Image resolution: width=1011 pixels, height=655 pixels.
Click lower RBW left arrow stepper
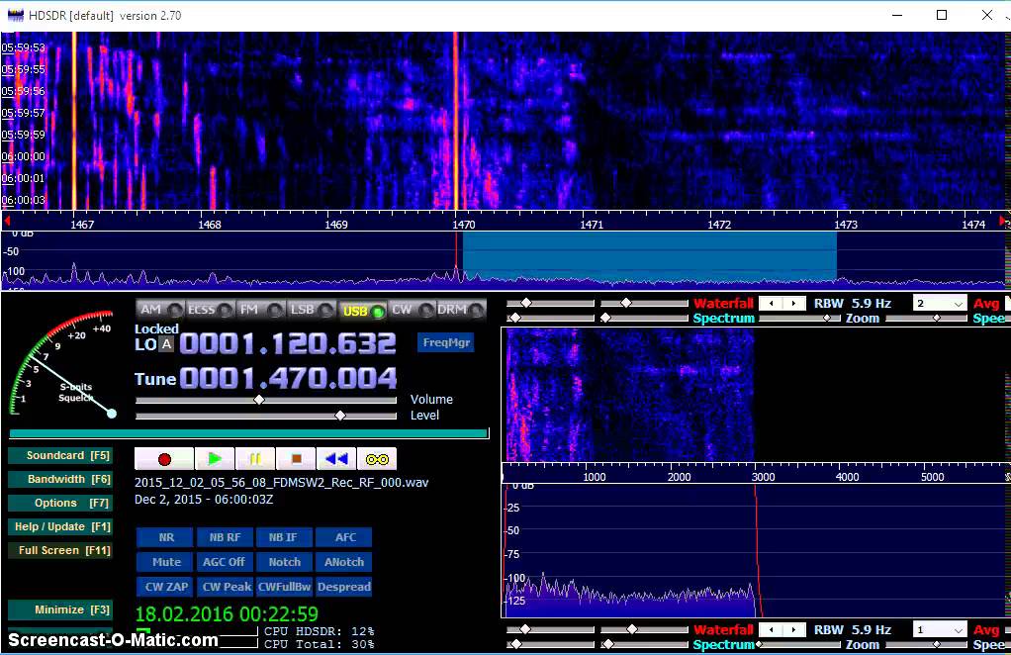(772, 629)
